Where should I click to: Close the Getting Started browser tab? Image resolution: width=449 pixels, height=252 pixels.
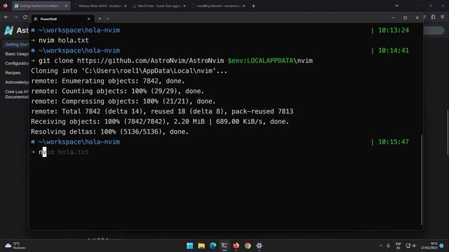[66, 6]
